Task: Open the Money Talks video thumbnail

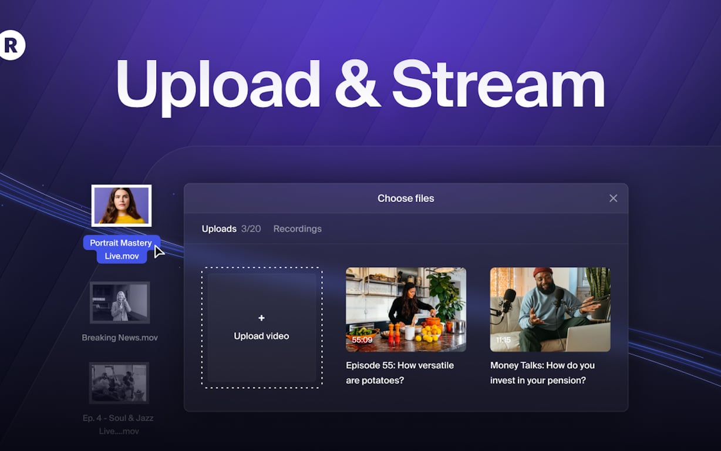Action: click(x=550, y=309)
